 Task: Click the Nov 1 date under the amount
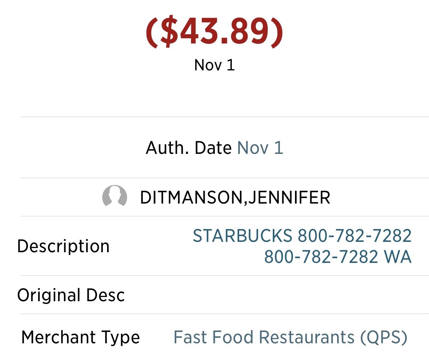click(214, 64)
